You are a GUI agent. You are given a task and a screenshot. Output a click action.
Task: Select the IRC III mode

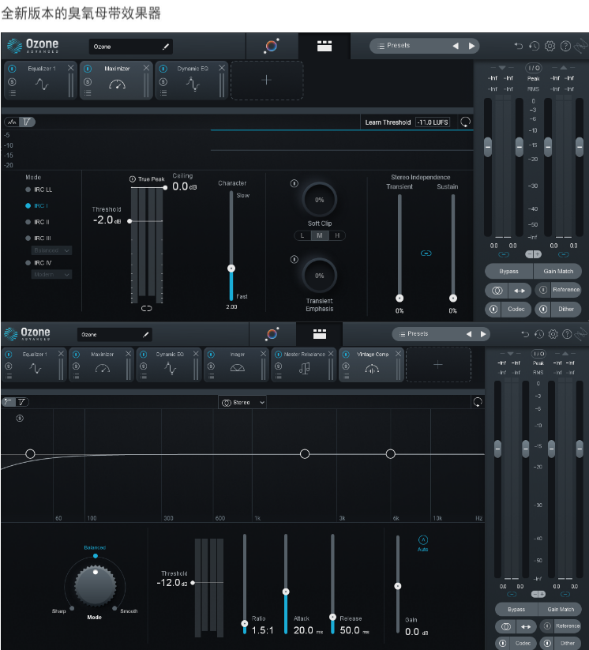38,238
